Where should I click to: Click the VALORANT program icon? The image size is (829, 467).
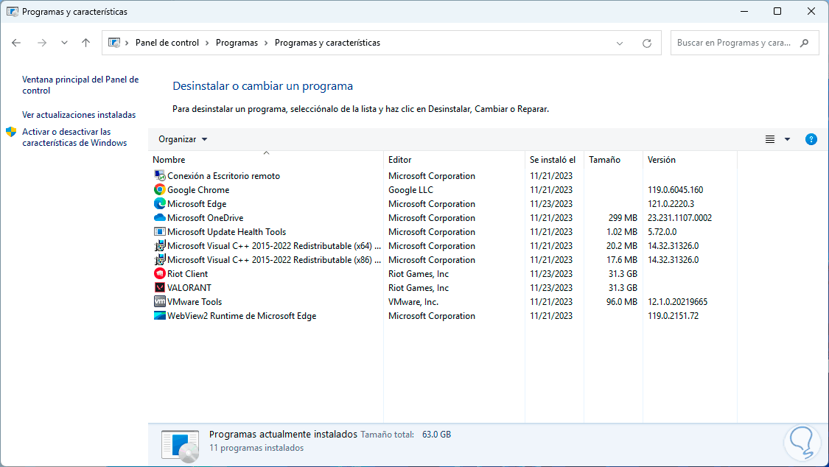(160, 288)
